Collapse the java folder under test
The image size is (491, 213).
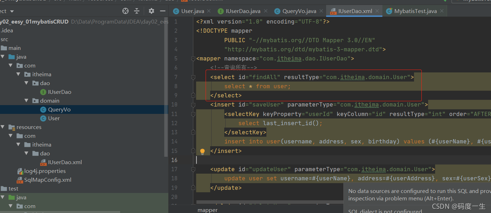pos(2,197)
